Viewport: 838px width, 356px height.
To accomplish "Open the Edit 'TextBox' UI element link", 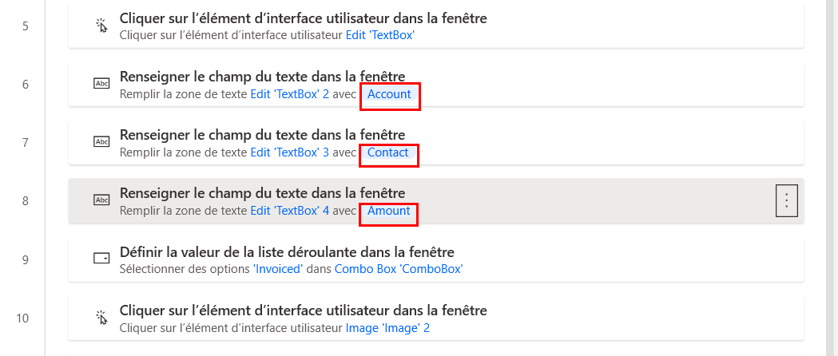I will 380,36.
